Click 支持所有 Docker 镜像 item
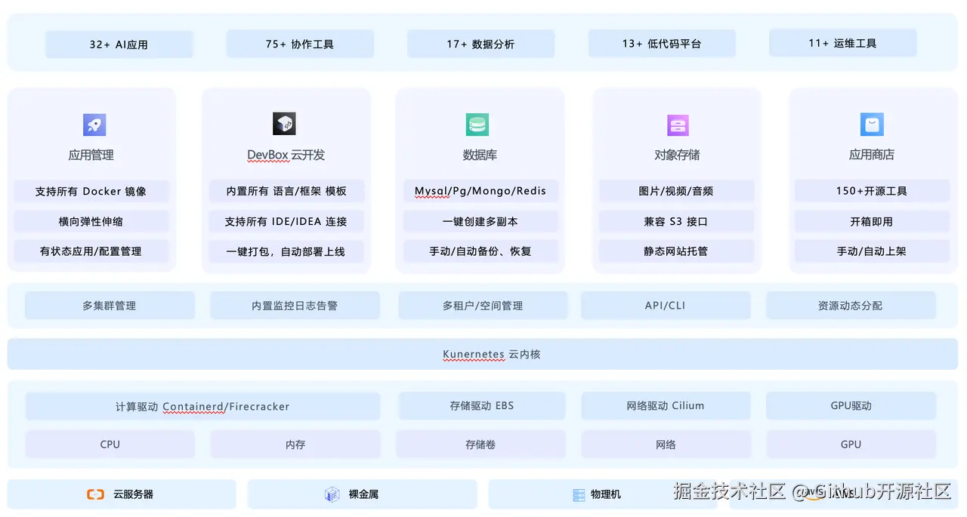The height and width of the screenshot is (517, 967). (91, 191)
